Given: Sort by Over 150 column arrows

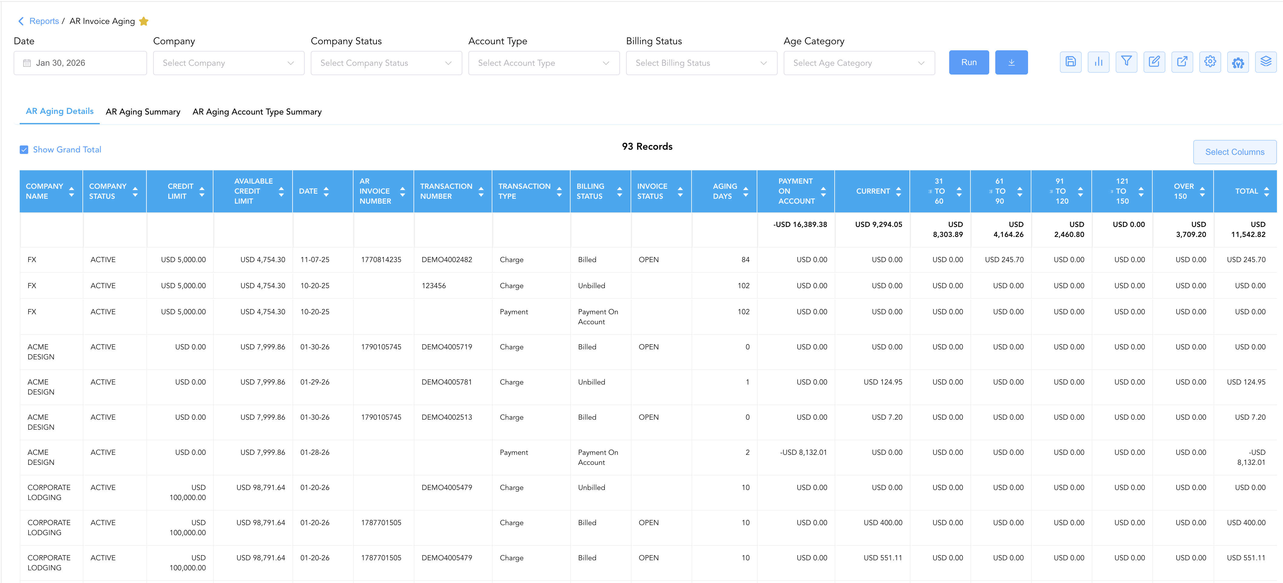Looking at the screenshot, I should click(1202, 192).
